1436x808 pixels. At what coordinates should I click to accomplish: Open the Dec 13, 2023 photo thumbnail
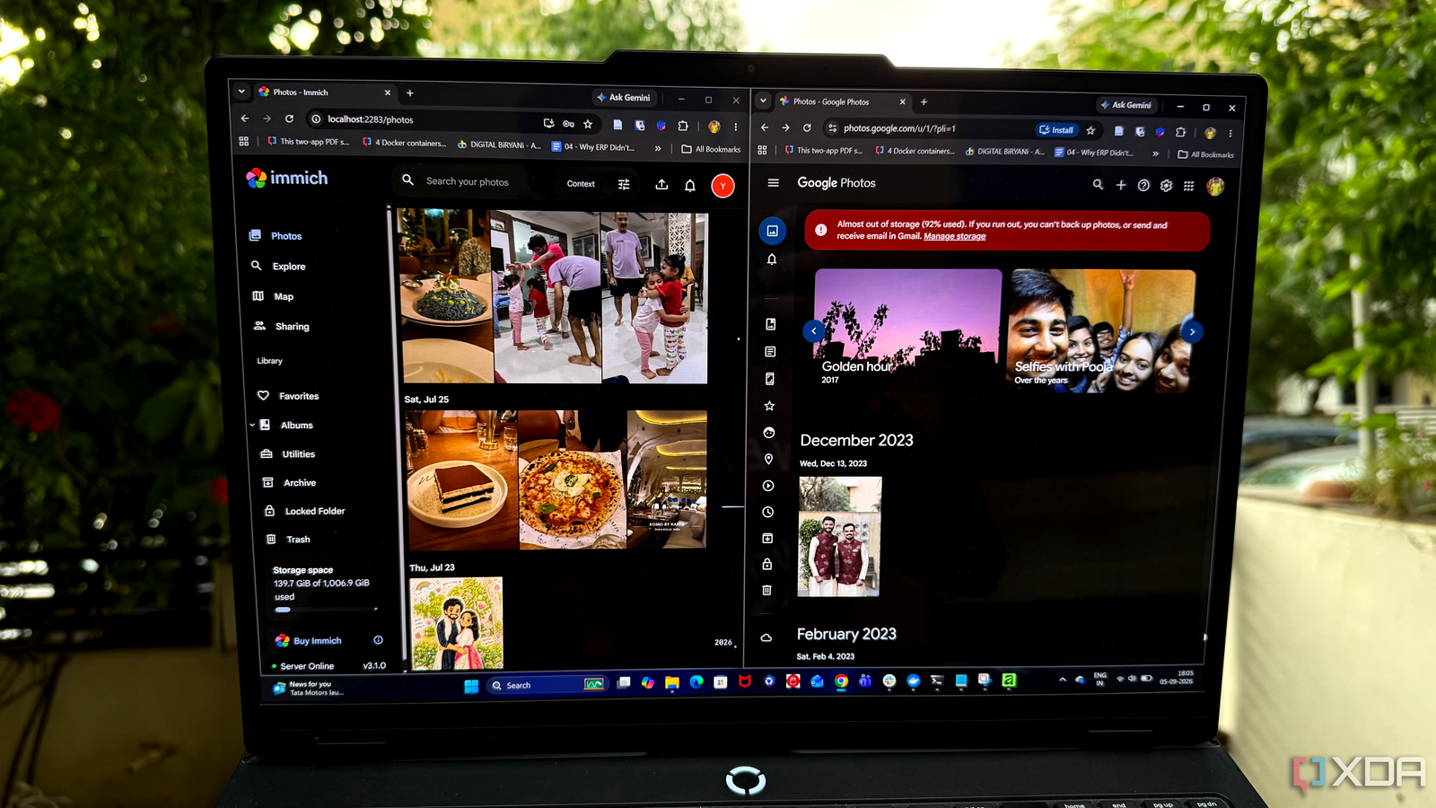[840, 537]
